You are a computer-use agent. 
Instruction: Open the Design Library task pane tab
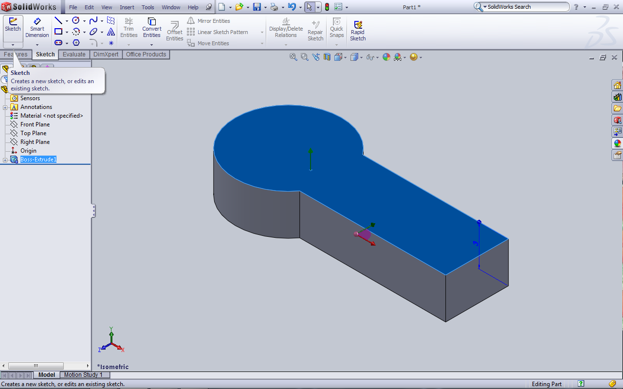pos(617,97)
